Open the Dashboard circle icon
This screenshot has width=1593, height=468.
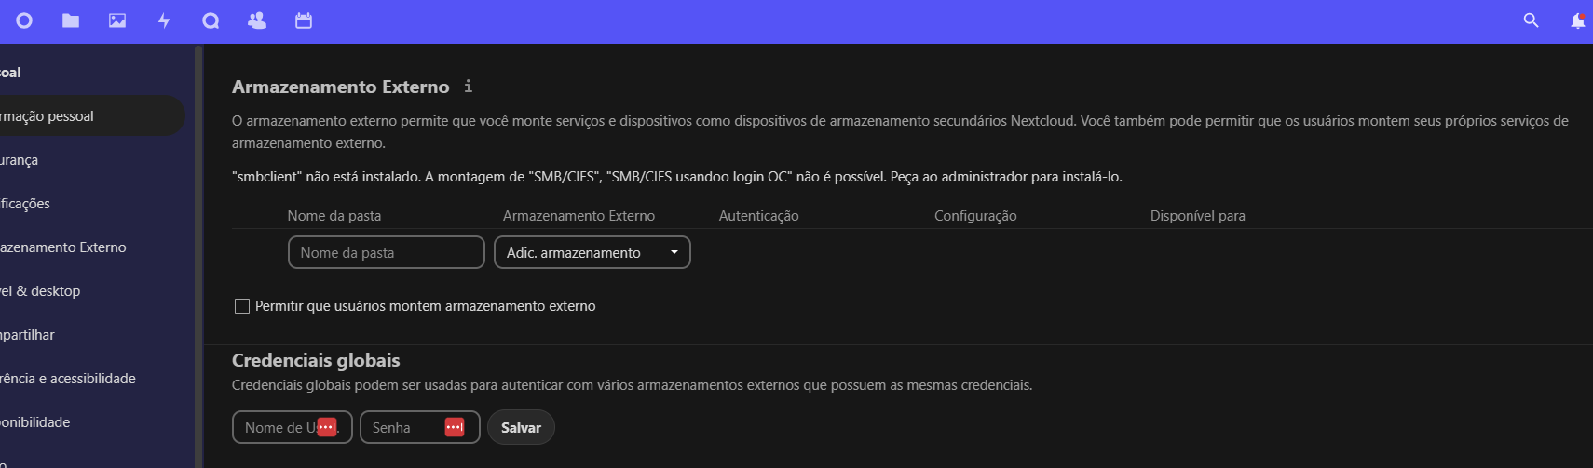point(24,20)
